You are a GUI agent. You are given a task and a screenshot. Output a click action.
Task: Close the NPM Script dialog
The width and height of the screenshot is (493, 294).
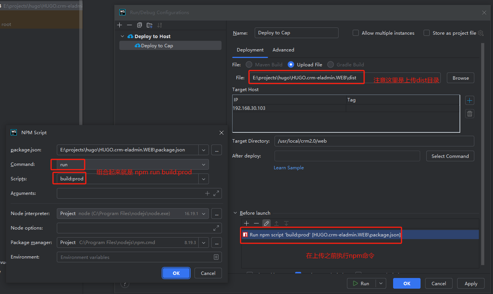tap(221, 133)
